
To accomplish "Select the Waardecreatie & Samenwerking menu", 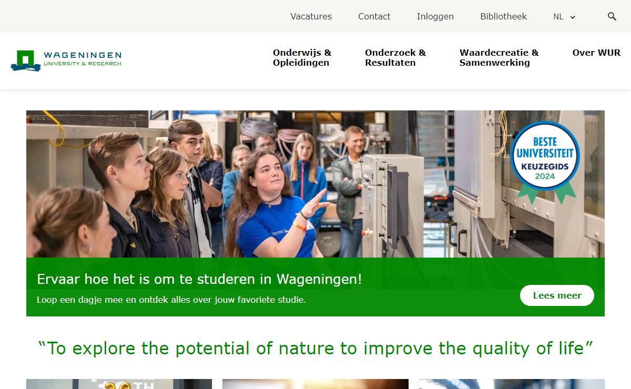I will click(498, 58).
